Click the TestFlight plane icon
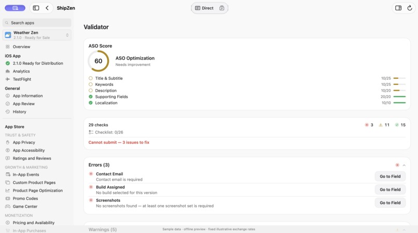 7,79
